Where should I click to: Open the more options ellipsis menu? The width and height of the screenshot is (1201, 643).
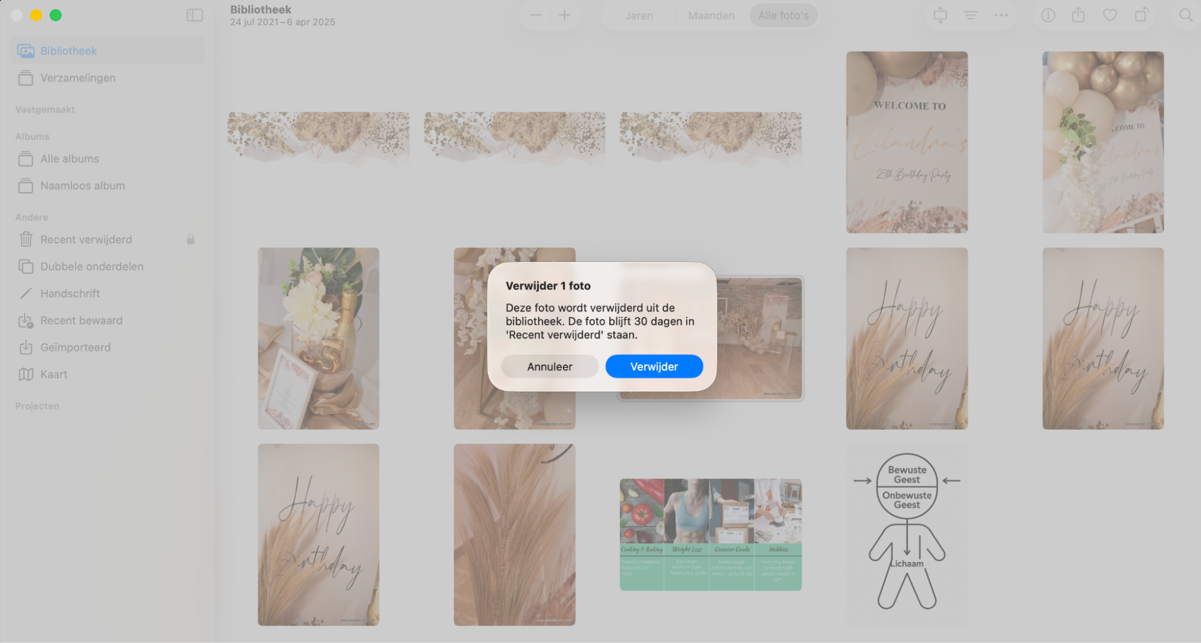click(1000, 15)
